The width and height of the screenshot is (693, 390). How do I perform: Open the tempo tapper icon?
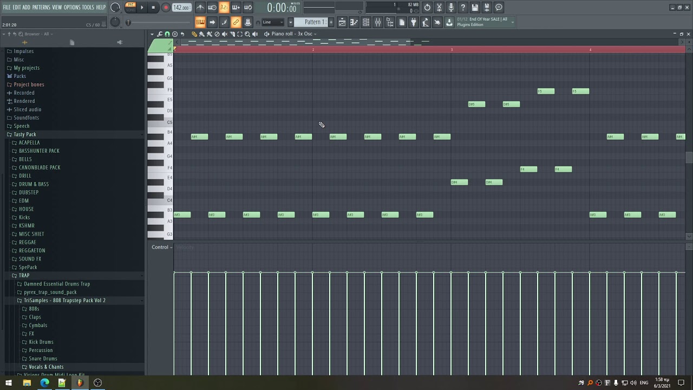426,22
